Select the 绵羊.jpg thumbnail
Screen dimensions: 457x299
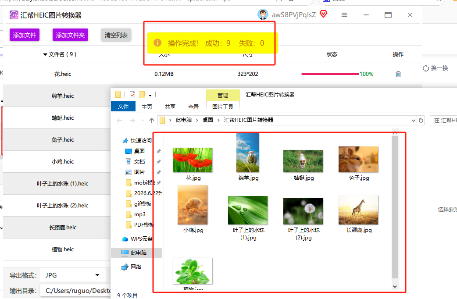(248, 153)
